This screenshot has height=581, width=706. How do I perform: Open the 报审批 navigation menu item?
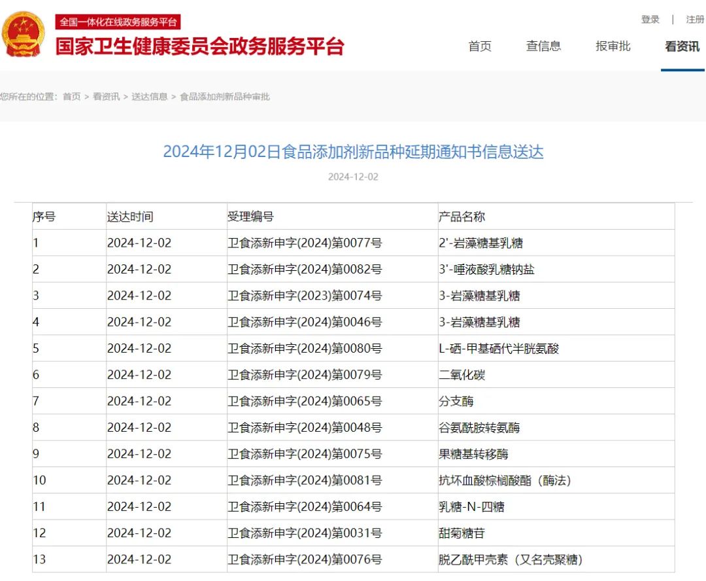(613, 46)
